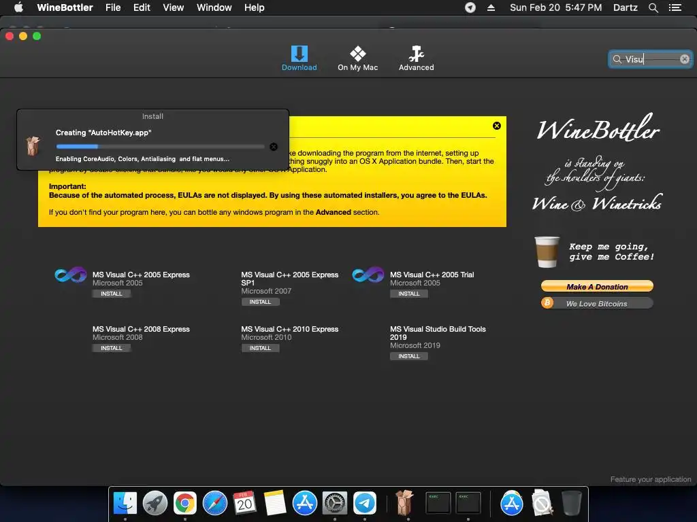The height and width of the screenshot is (522, 697).
Task: Open Google Chrome from the Dock
Action: [185, 503]
